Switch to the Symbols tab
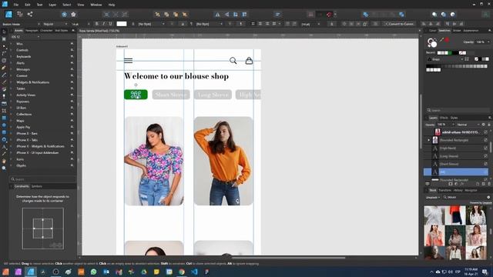Image resolution: width=493 pixels, height=277 pixels. pos(36,186)
